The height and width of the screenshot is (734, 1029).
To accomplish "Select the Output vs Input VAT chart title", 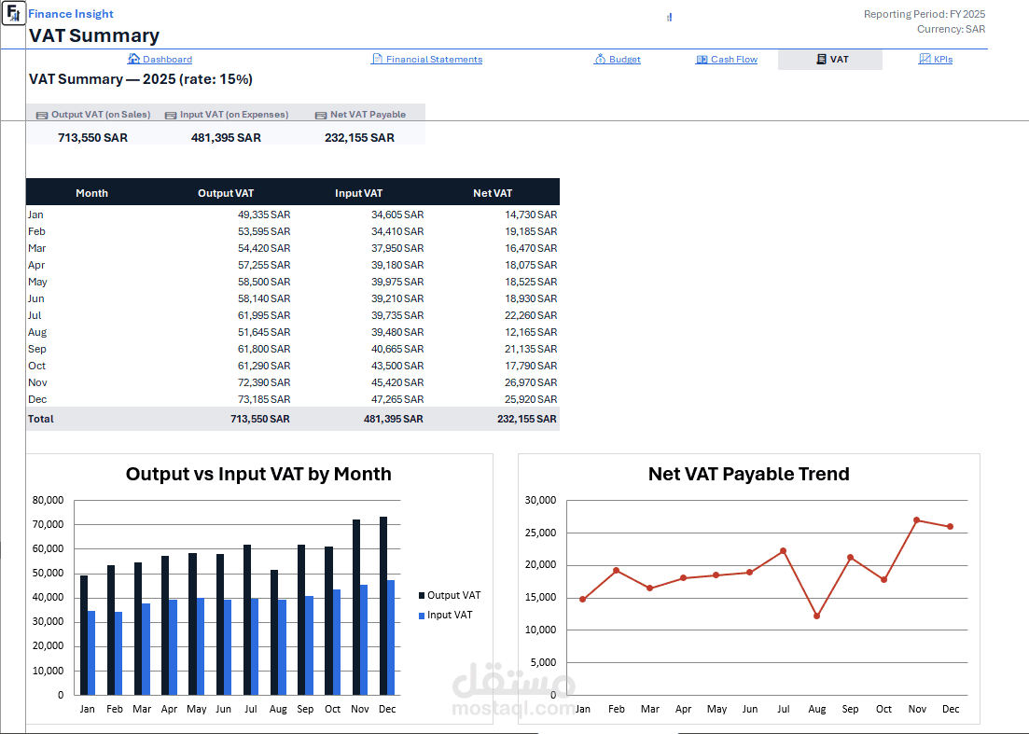I will (x=258, y=474).
